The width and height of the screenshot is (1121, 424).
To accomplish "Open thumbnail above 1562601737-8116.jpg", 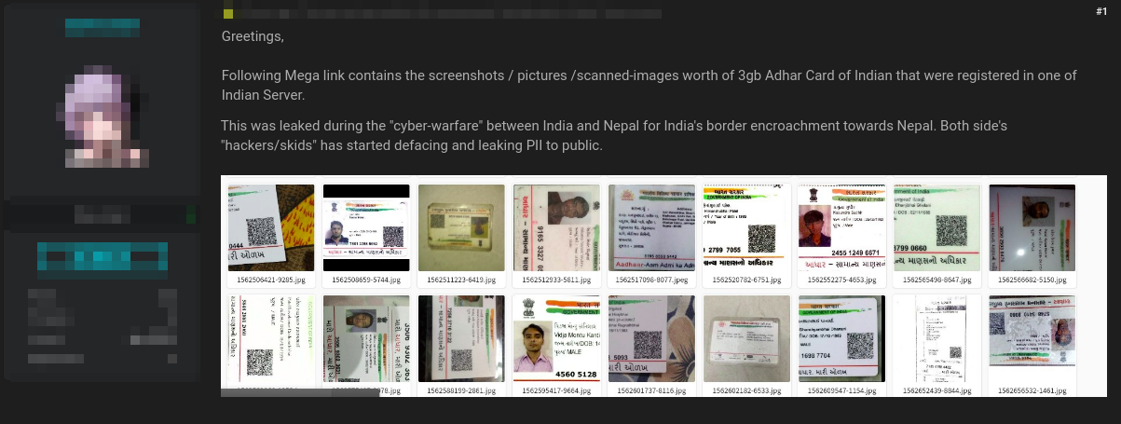I will pyautogui.click(x=651, y=338).
